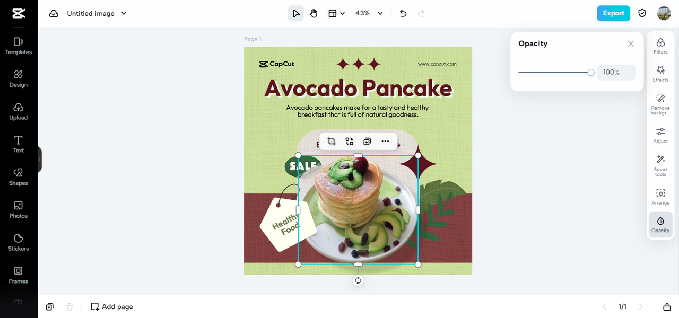679x318 pixels.
Task: Click the greyed-out Redo arrow
Action: point(421,13)
